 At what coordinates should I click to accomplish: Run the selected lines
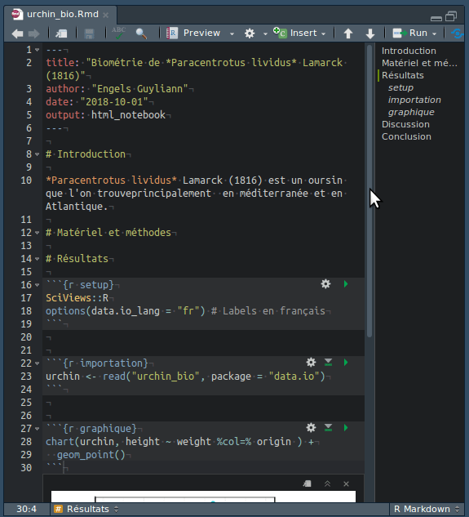pyautogui.click(x=410, y=33)
